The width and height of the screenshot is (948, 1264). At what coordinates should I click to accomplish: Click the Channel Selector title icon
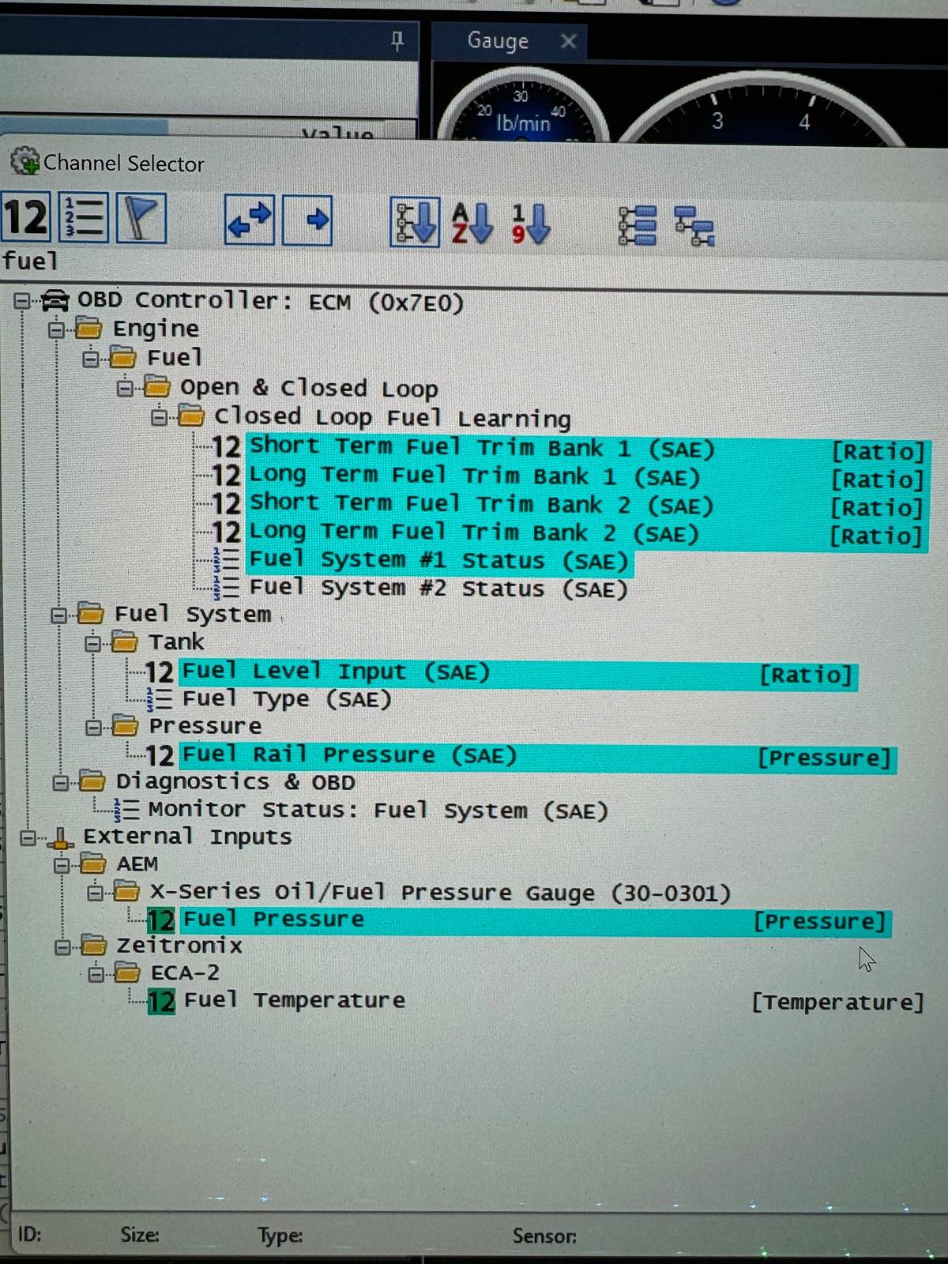[x=24, y=161]
